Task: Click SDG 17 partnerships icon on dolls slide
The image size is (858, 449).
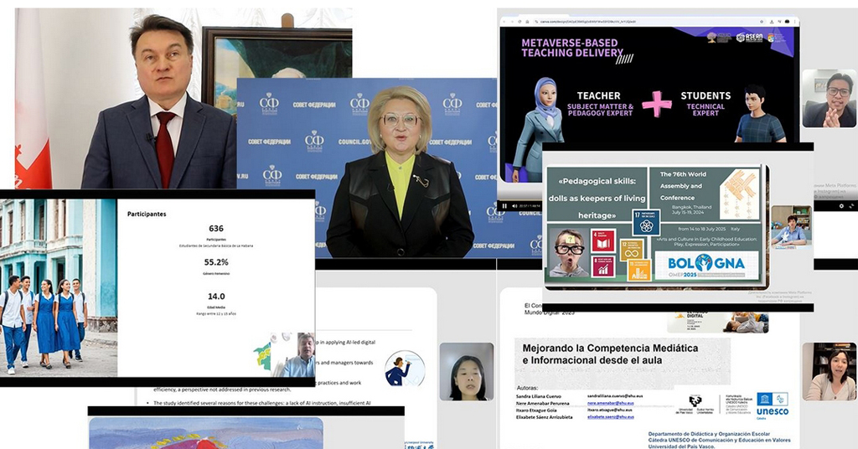Action: 646,223
